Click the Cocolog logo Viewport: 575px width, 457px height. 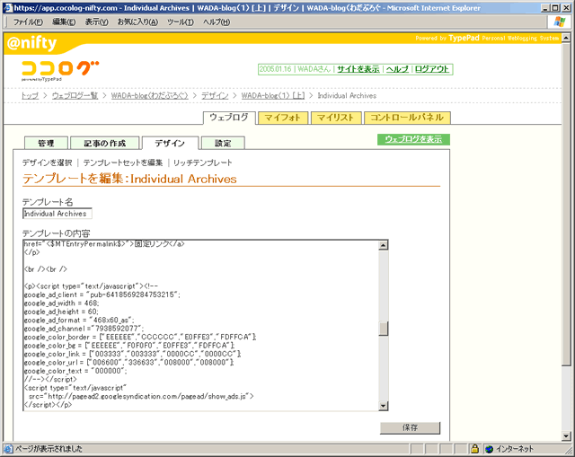(x=60, y=69)
